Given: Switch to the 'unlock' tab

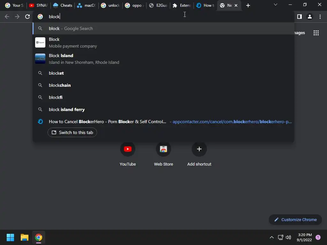Looking at the screenshot, I should pos(110,5).
